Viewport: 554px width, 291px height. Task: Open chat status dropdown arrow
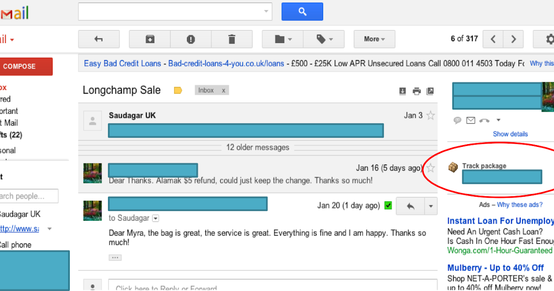tap(49, 229)
